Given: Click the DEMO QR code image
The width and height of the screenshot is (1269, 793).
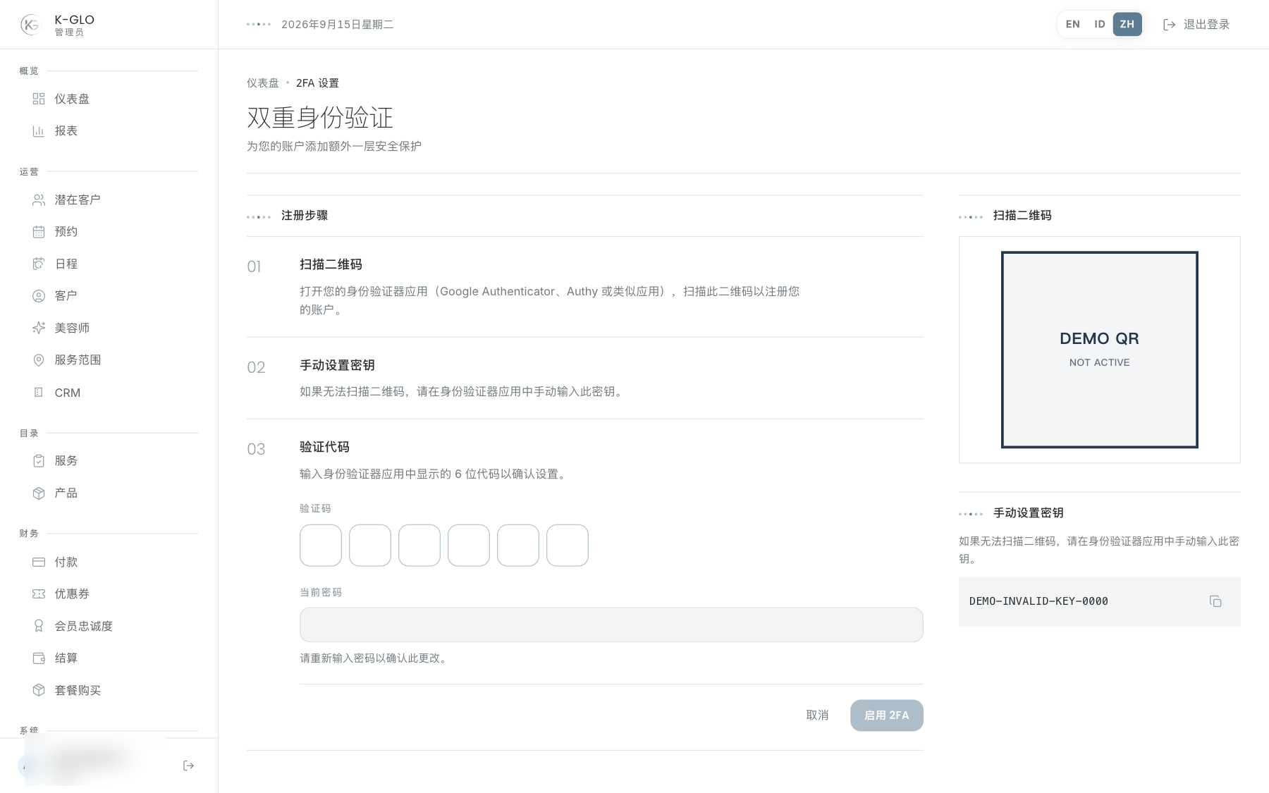Looking at the screenshot, I should [x=1100, y=350].
